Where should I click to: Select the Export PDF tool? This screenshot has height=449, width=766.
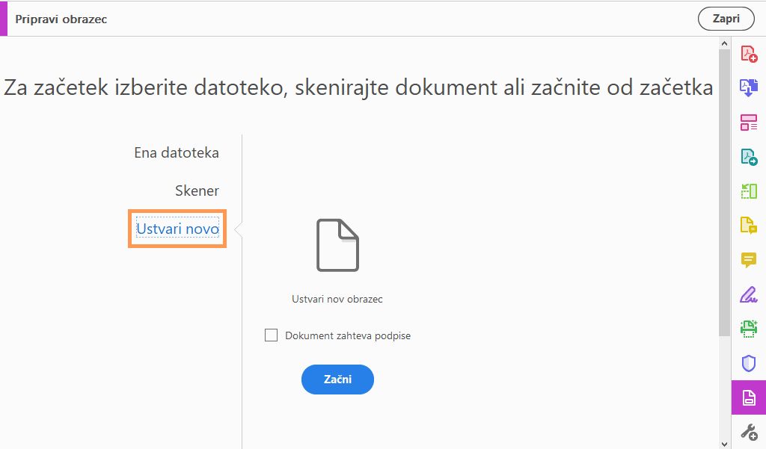[749, 156]
